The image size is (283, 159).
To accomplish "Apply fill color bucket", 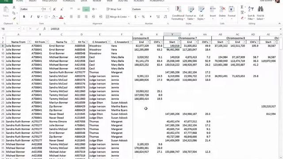I will coord(54,17).
